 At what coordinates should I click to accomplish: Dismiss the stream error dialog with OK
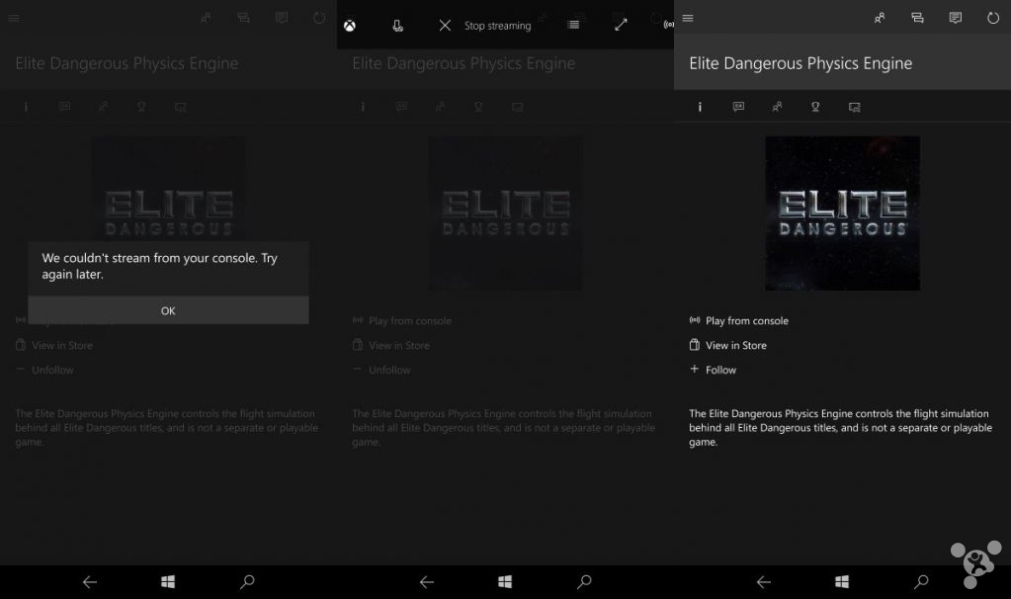(x=168, y=310)
